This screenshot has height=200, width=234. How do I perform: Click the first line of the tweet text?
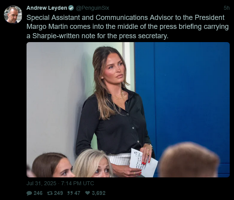click(125, 18)
